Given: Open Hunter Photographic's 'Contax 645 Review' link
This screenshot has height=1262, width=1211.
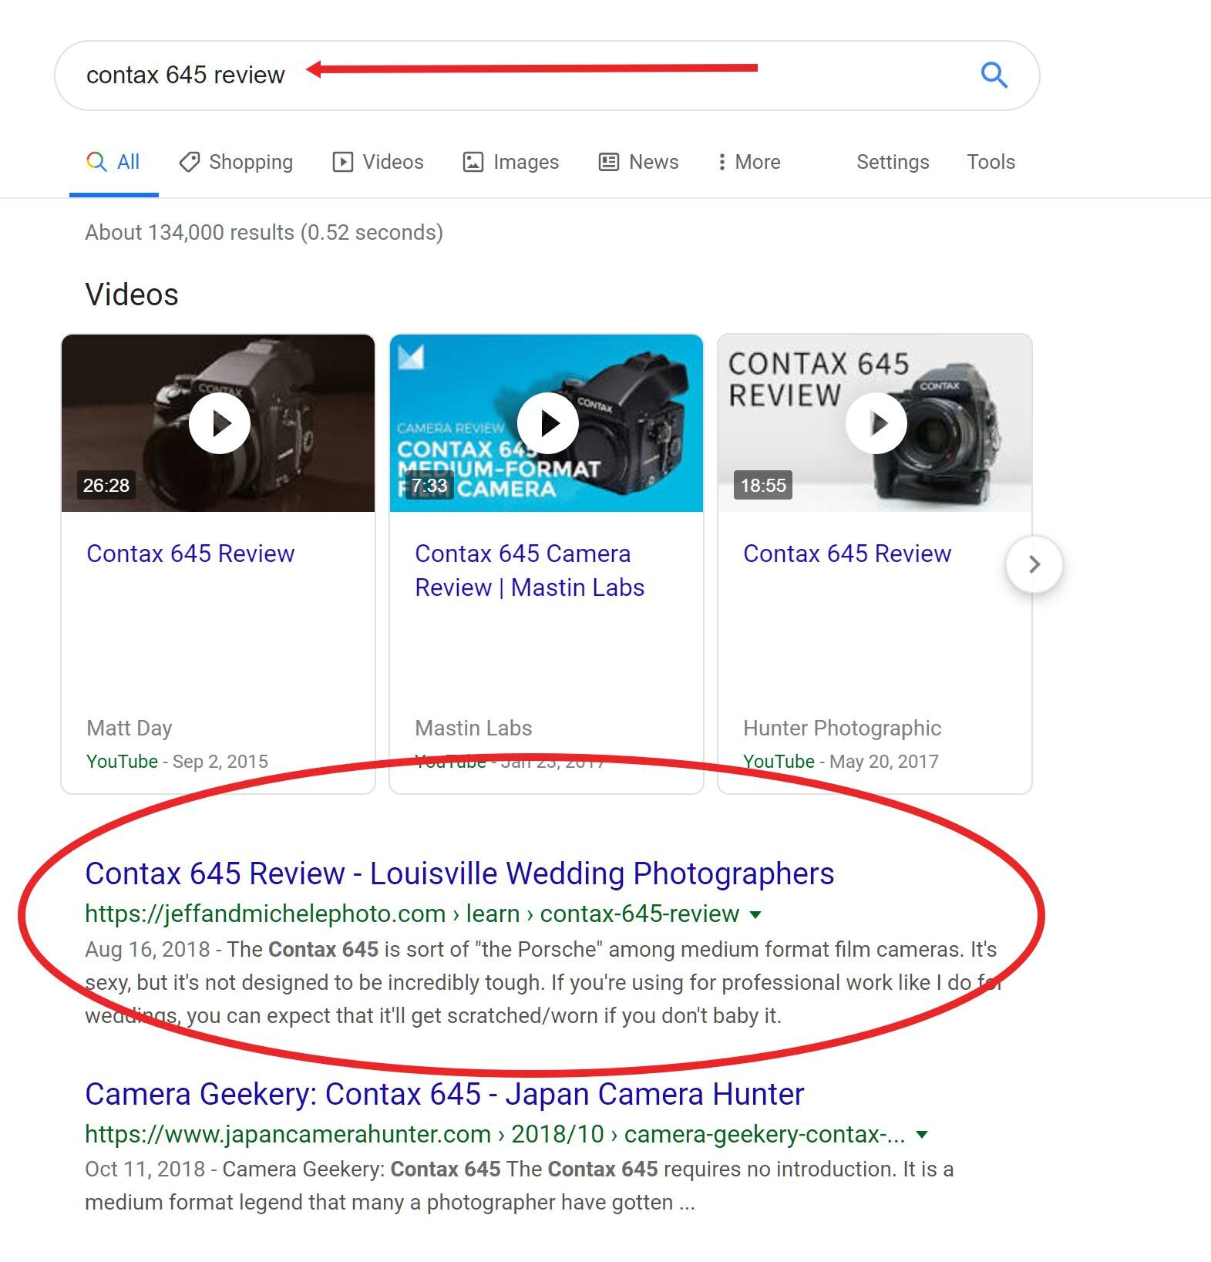Looking at the screenshot, I should (x=847, y=554).
